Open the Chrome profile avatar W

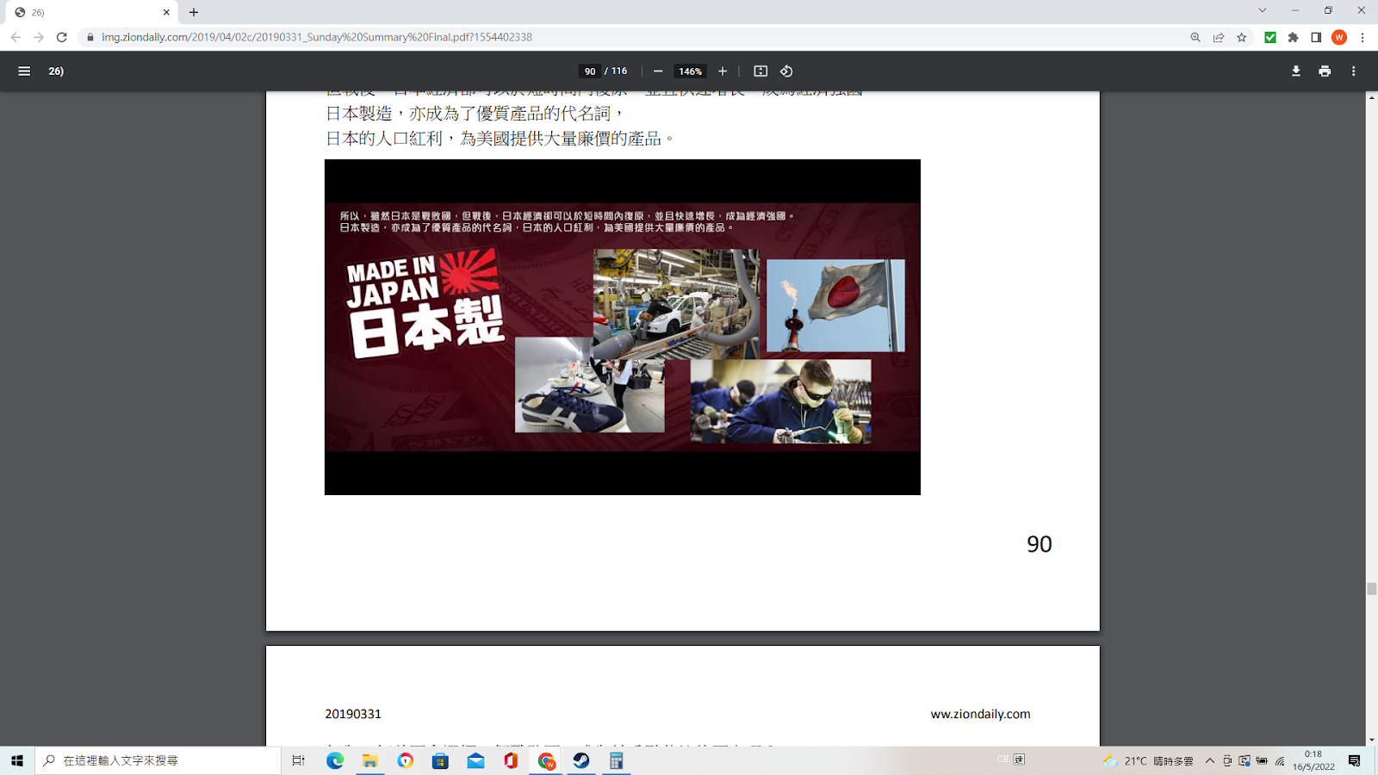click(x=1339, y=37)
